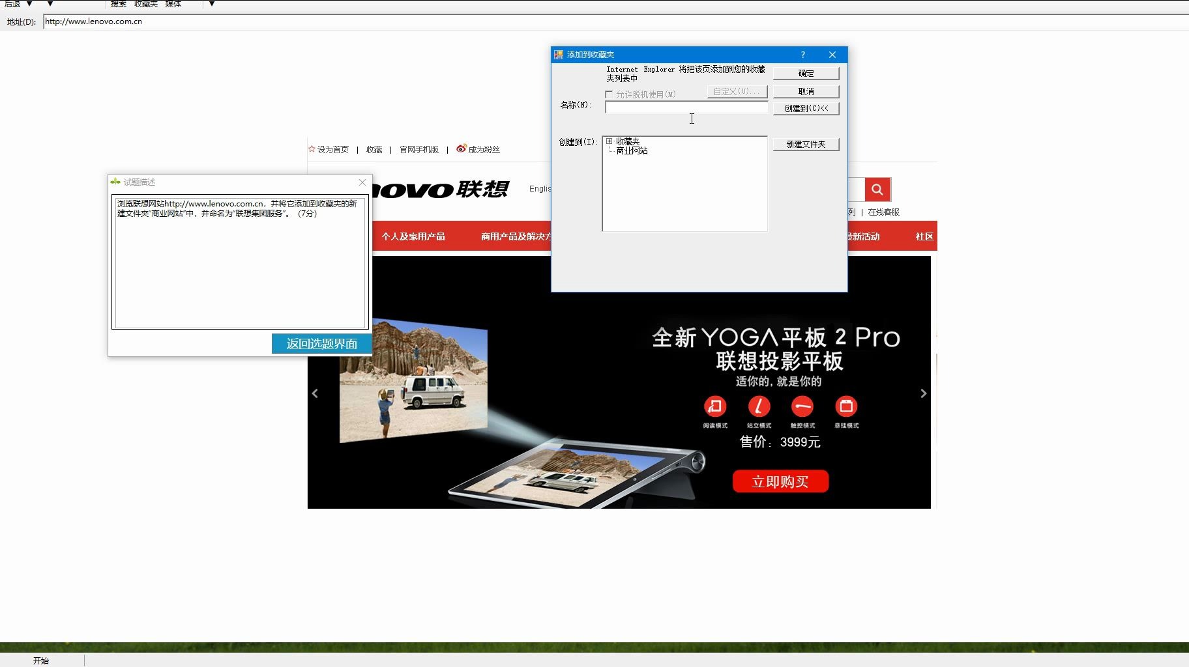Screen dimensions: 1189x667
Task: Click the 后退 back button
Action: [12, 4]
